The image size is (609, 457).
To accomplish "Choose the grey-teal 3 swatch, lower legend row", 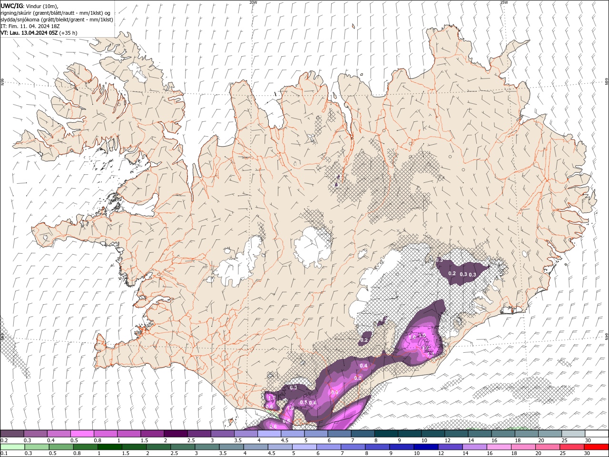I will point(207,447).
